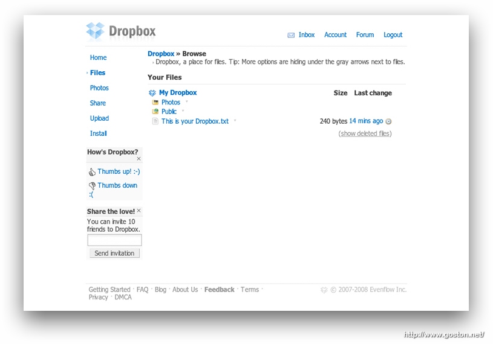
Task: Click the 14 mins ago link
Action: tap(366, 121)
